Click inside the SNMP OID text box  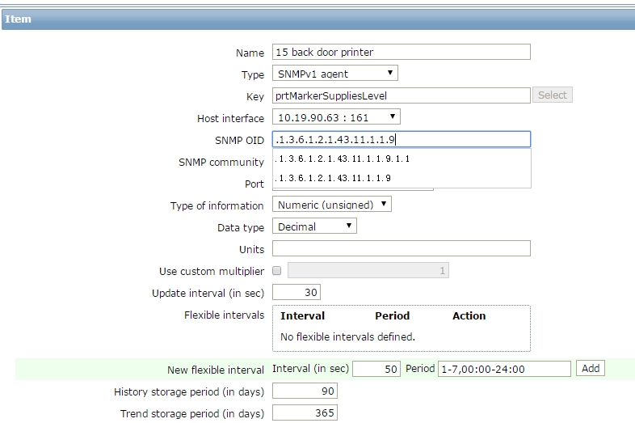click(x=401, y=139)
